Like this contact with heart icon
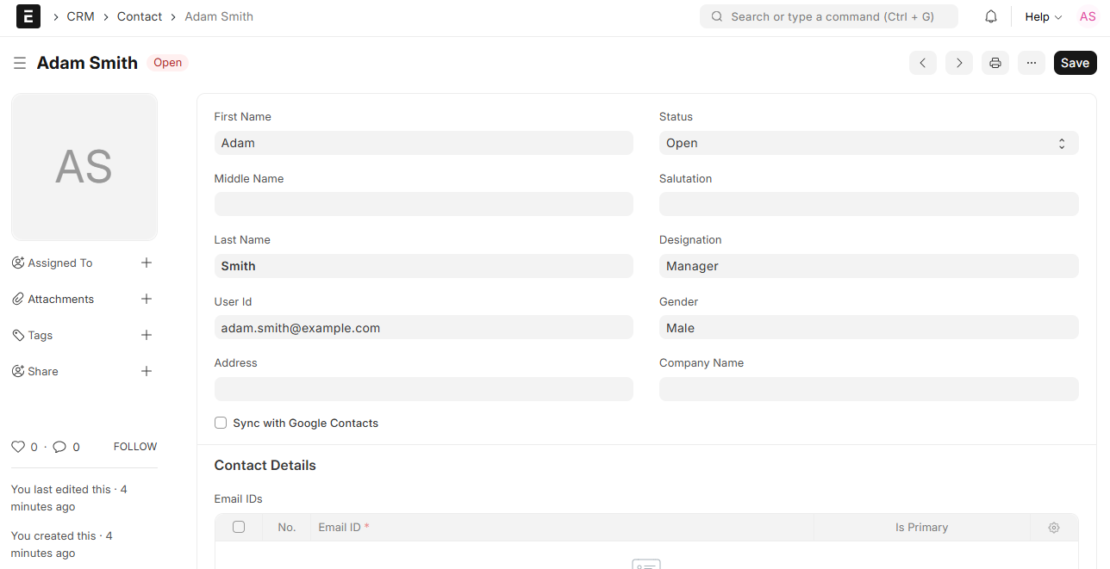This screenshot has height=569, width=1110. tap(17, 447)
